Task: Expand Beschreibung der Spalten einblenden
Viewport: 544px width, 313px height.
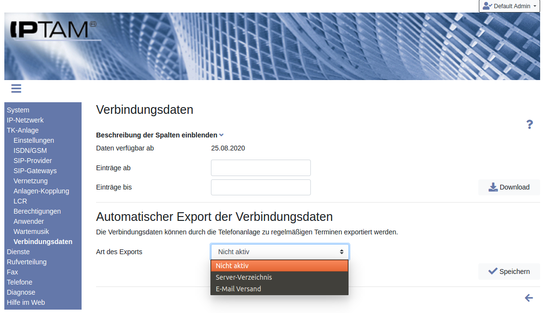Action: tap(159, 135)
